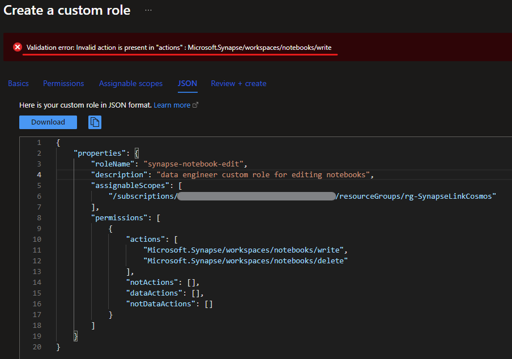512x359 pixels.
Task: Open the ellipsis menu beside page title
Action: tap(148, 10)
